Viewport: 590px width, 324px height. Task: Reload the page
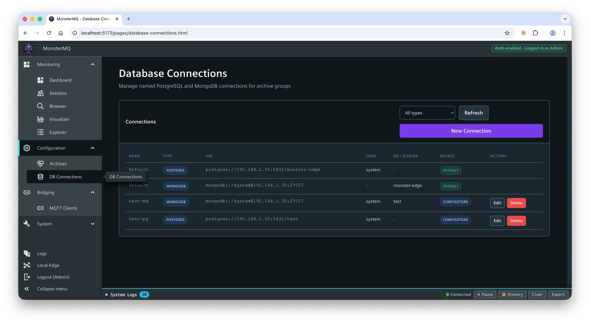(x=49, y=33)
